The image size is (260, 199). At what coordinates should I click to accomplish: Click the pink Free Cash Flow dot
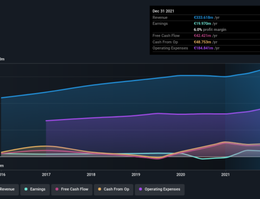coord(57,189)
